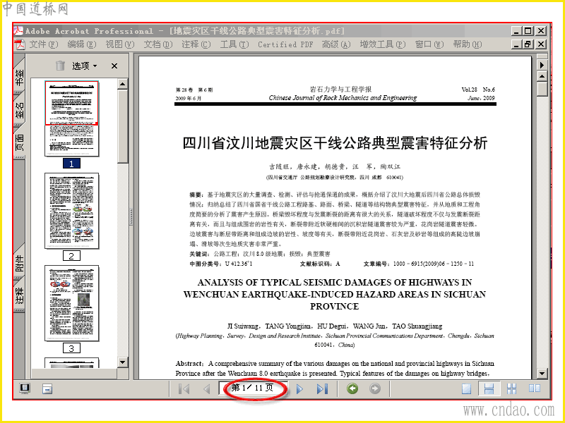Select facing pages layout icon

click(x=535, y=388)
